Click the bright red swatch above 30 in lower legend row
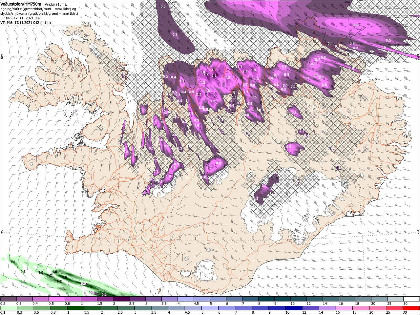The height and width of the screenshot is (315, 420). (x=411, y=308)
